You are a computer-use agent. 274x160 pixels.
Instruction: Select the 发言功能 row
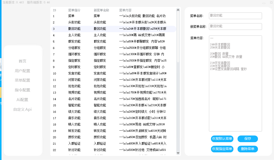(114, 73)
